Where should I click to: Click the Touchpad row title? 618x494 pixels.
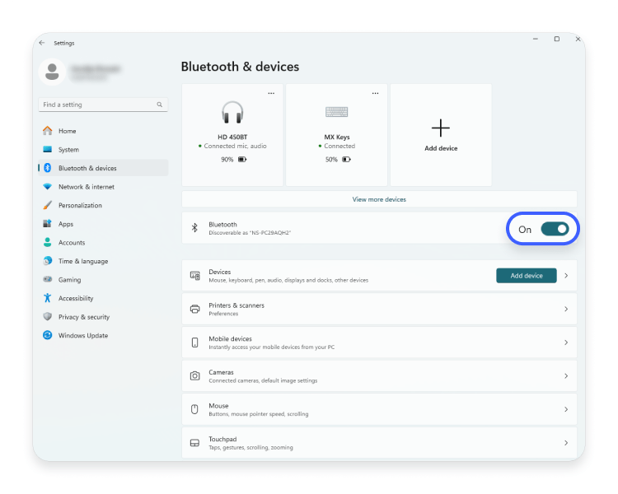click(x=222, y=439)
